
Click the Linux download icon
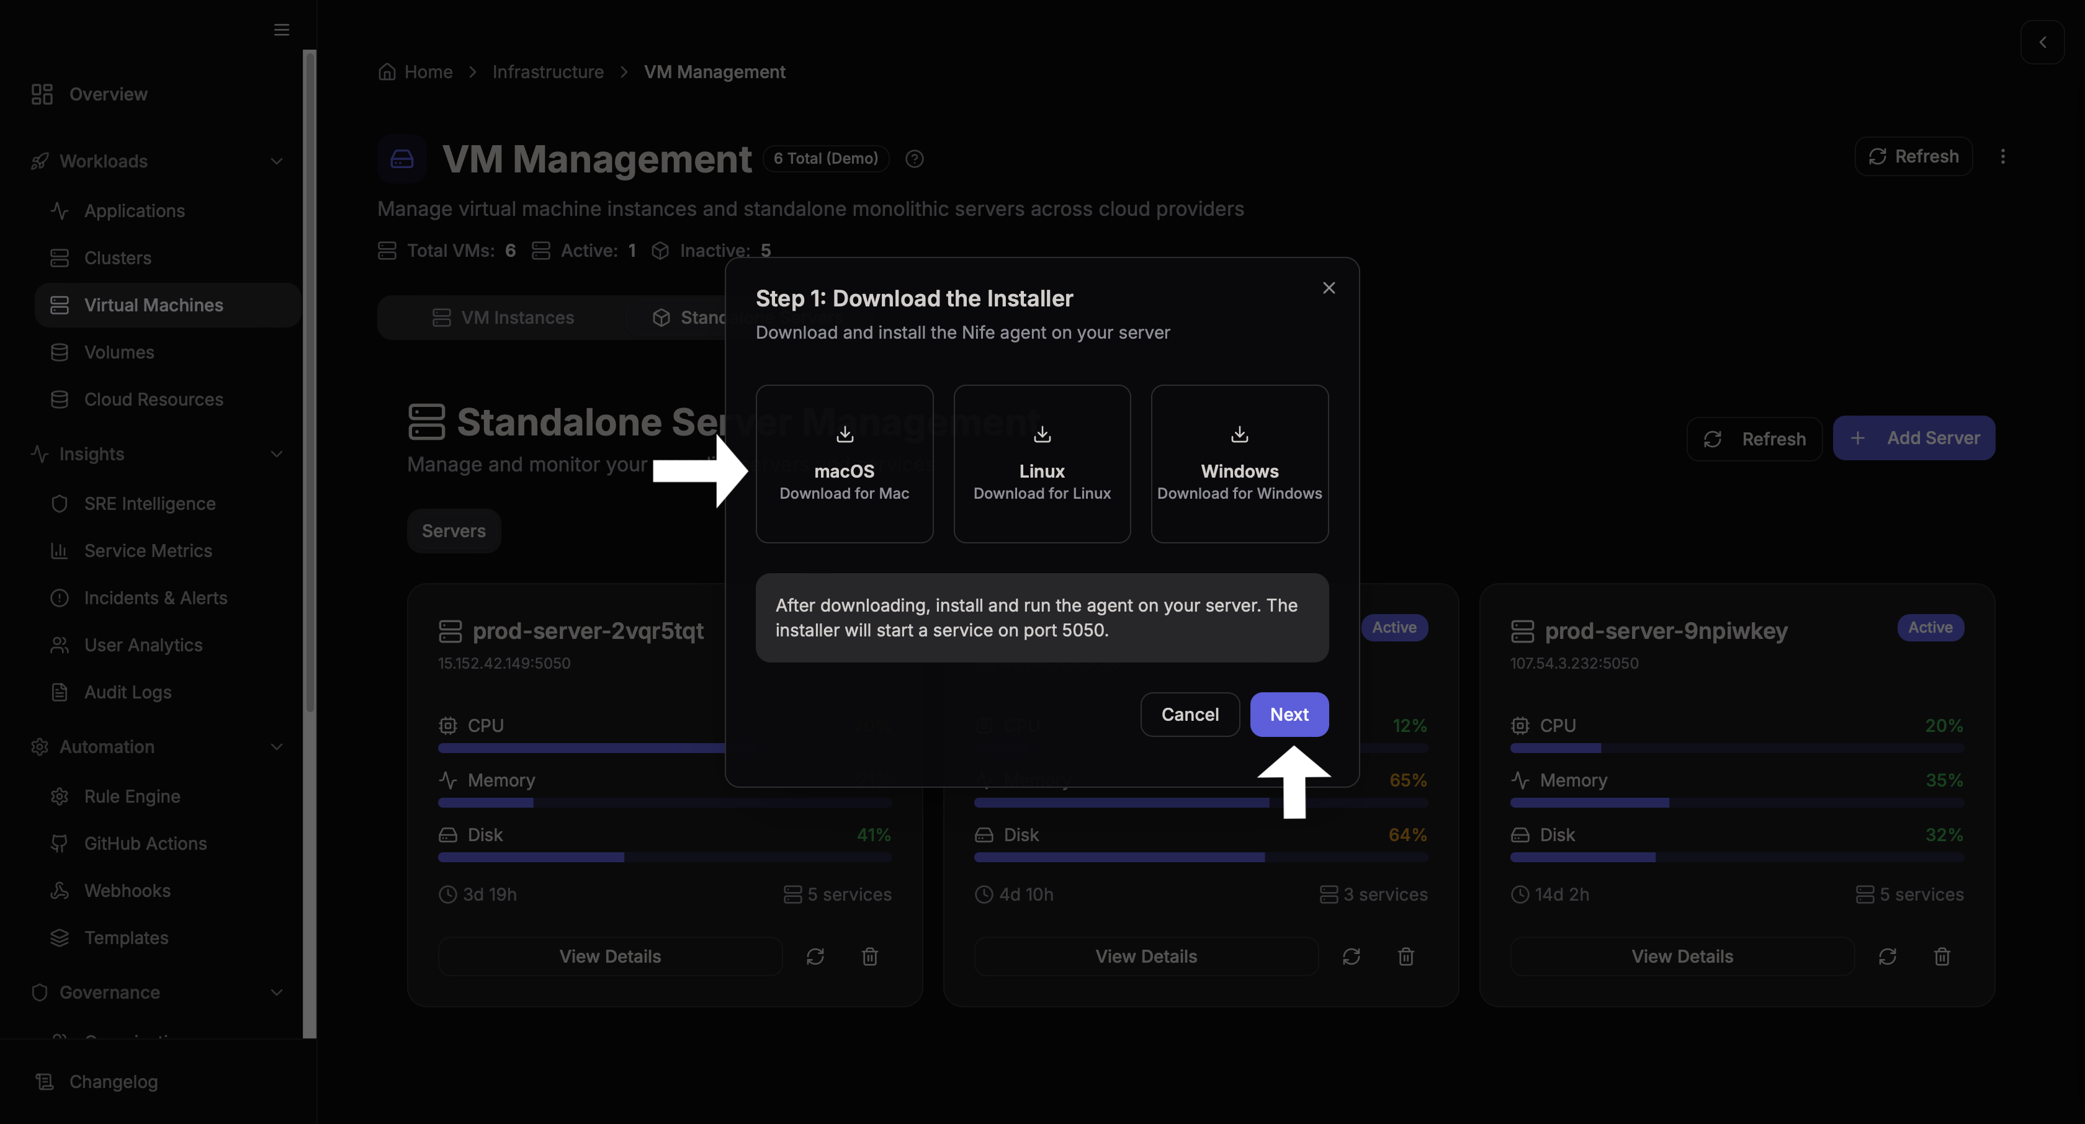1042,435
